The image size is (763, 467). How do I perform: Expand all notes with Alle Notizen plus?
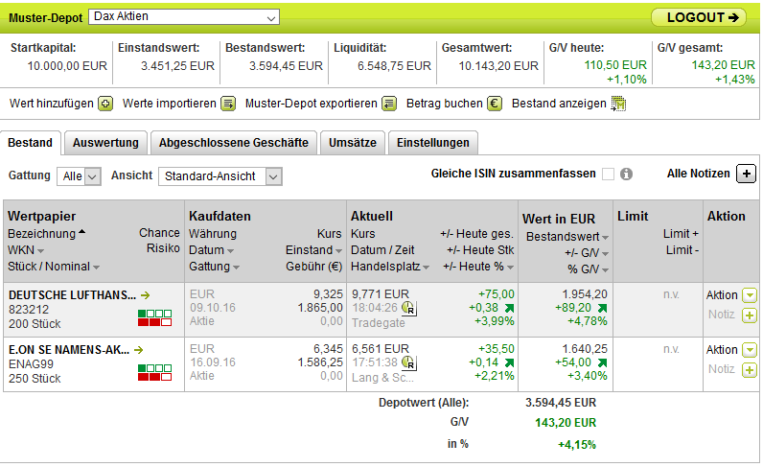tap(747, 174)
